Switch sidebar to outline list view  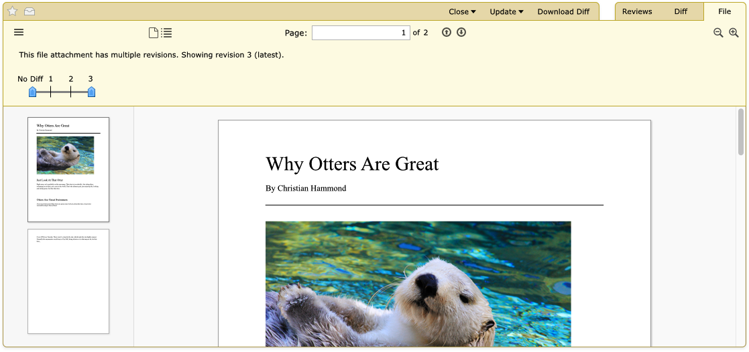pyautogui.click(x=167, y=33)
